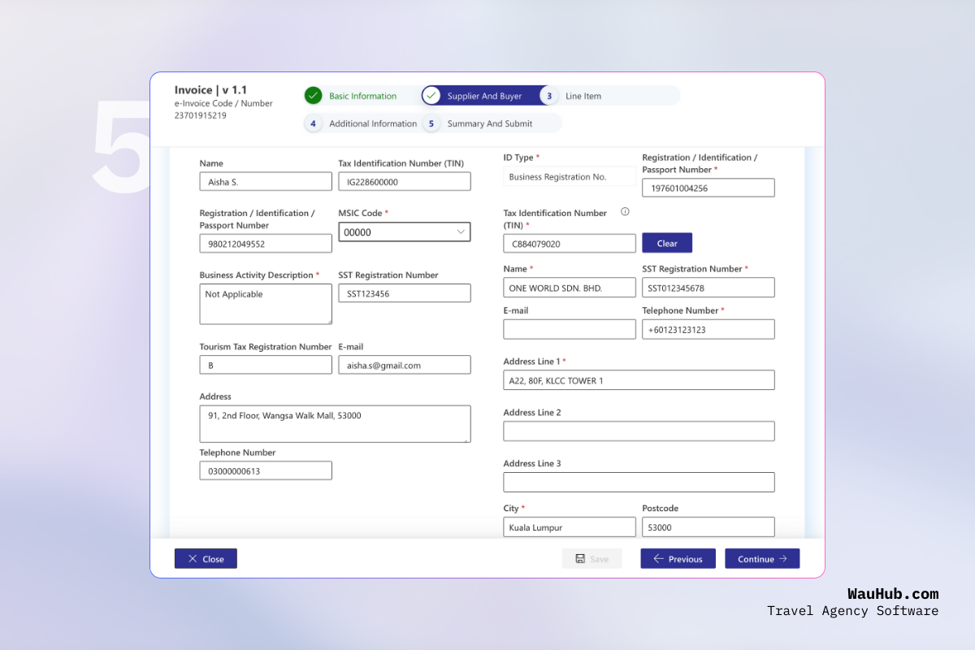Click the buyer registration field 197601004256

click(708, 188)
